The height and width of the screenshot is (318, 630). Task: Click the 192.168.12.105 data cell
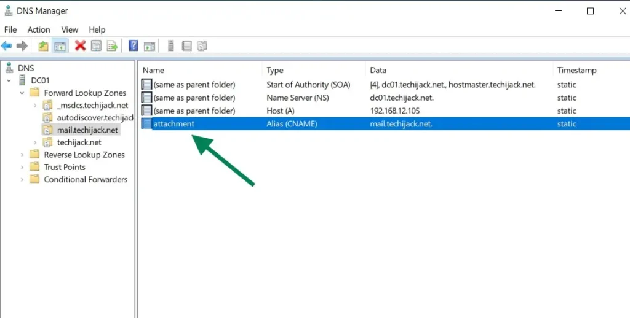[394, 111]
